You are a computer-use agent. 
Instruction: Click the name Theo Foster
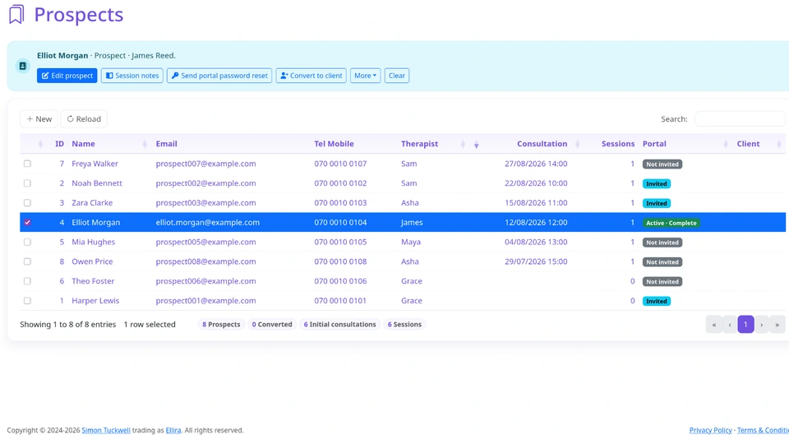pos(93,281)
